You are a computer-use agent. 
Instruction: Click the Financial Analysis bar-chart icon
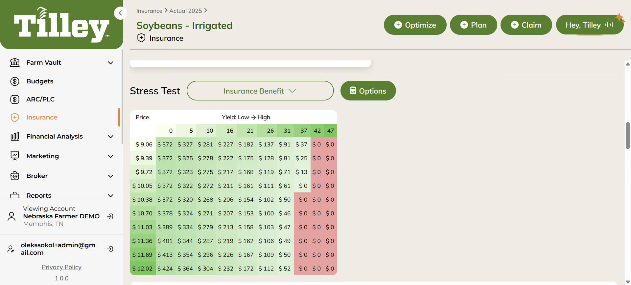coord(15,136)
